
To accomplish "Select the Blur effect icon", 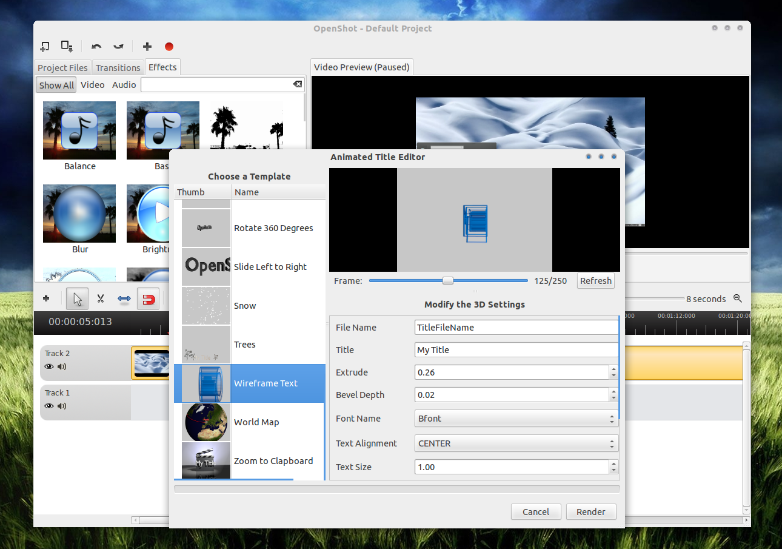I will click(x=79, y=214).
